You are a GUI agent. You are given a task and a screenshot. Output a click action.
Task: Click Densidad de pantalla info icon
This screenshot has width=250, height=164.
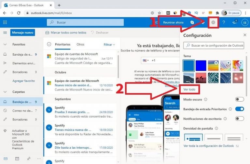216,128
